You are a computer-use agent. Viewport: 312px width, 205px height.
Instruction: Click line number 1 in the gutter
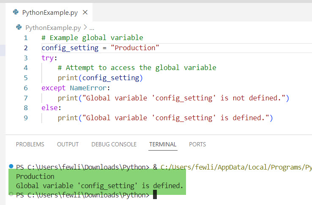coord(26,38)
